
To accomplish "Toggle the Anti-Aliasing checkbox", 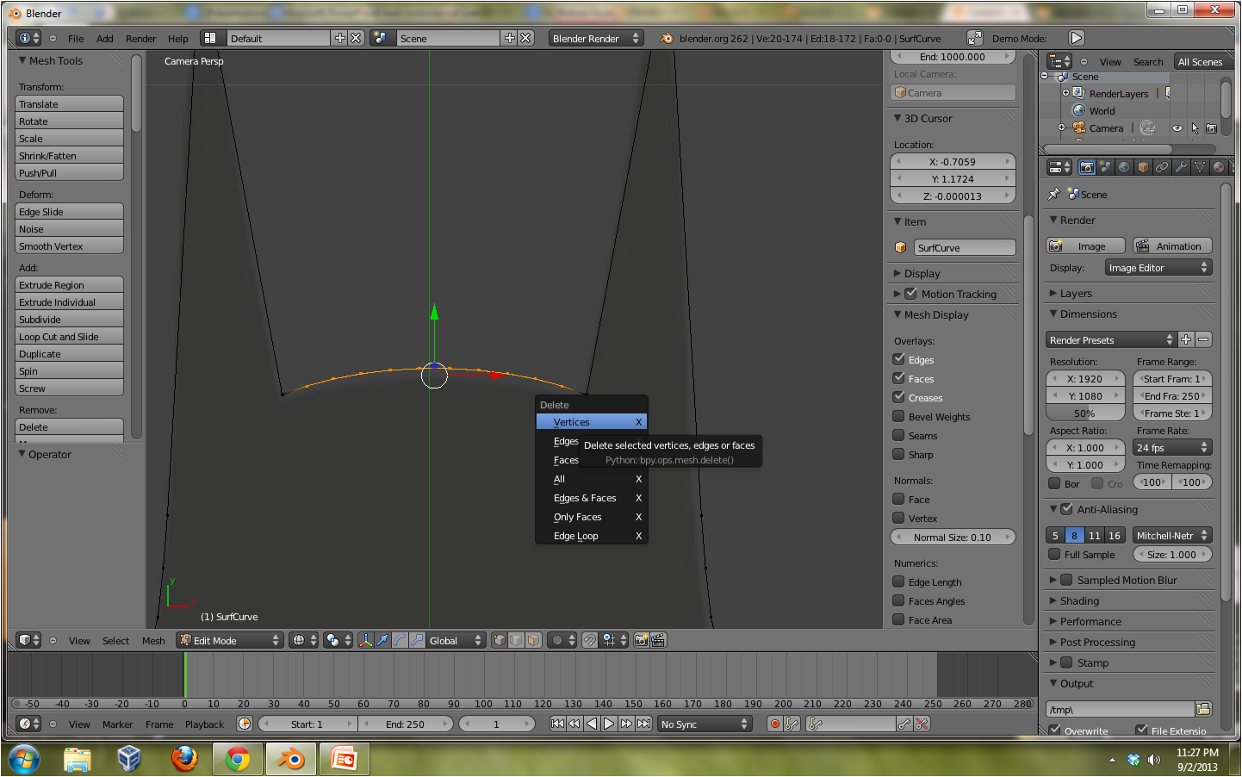I will 1066,509.
